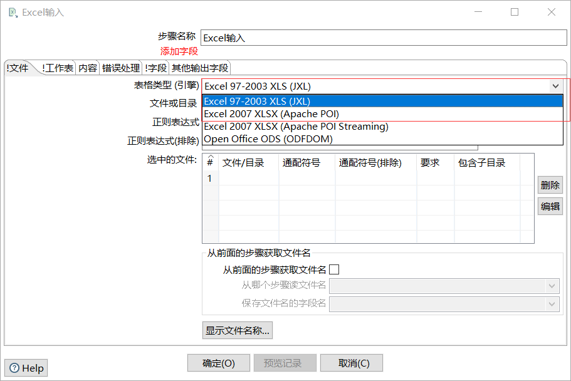Open the 表格类型 (引擎) dropdown arrow
The height and width of the screenshot is (381, 571).
pos(555,86)
